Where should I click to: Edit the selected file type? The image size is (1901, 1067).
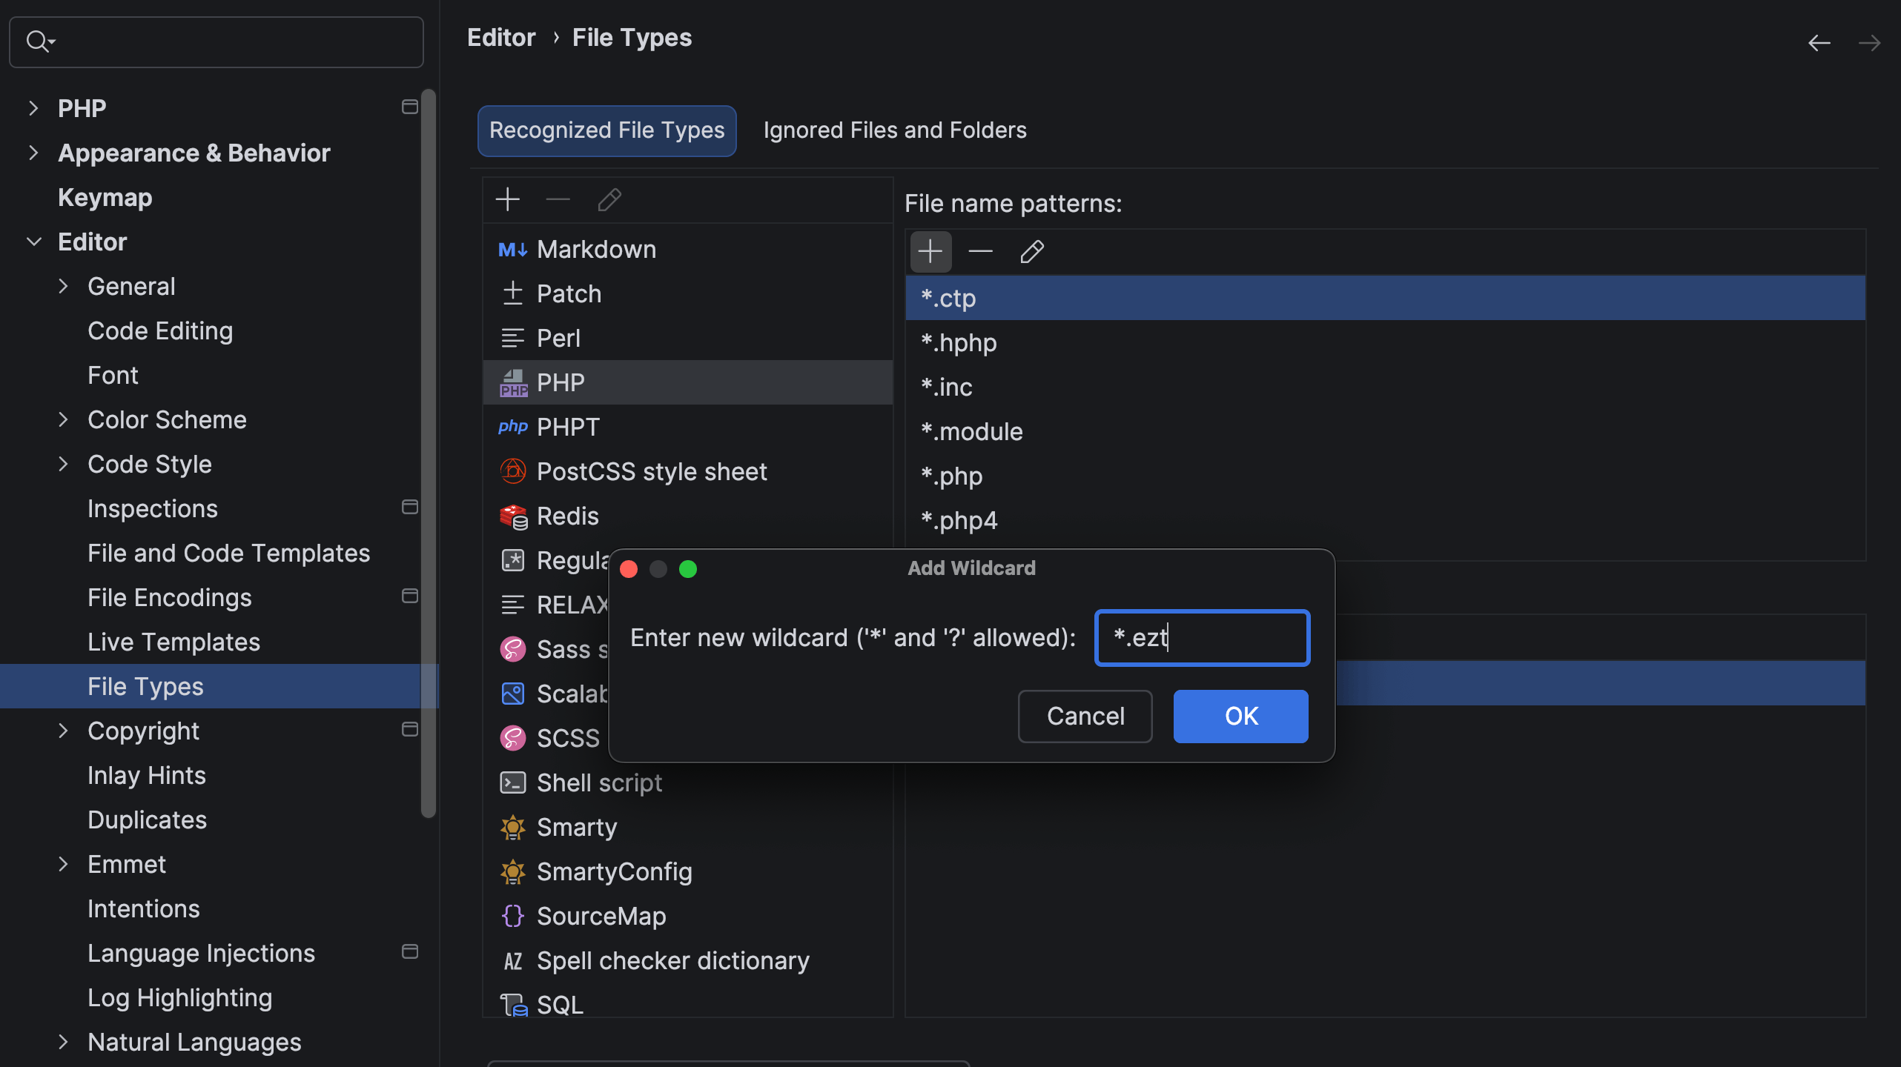point(608,199)
